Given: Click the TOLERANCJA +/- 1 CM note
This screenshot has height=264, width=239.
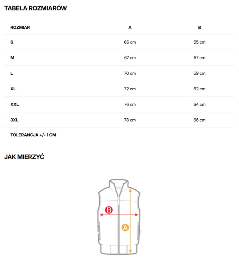Looking at the screenshot, I should 33,135.
